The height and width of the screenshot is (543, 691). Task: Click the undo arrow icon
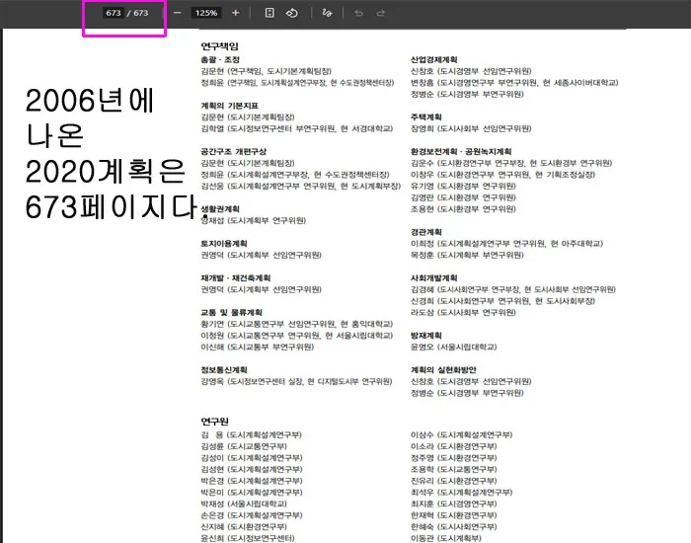[358, 13]
